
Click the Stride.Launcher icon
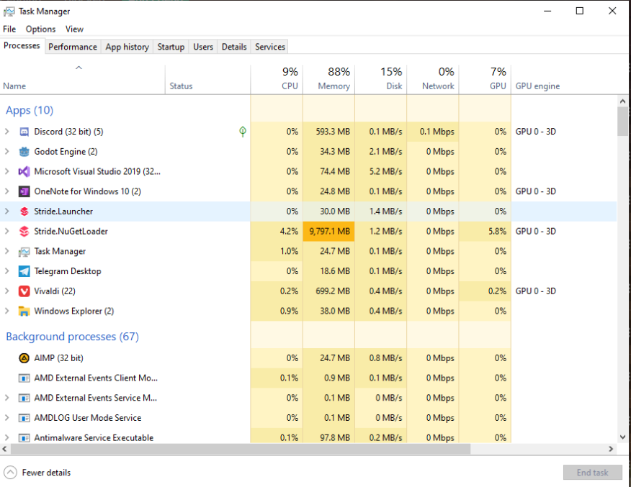pyautogui.click(x=24, y=211)
